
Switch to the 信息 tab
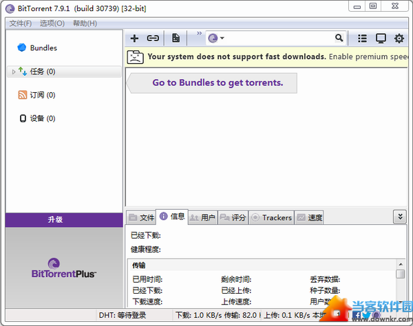click(172, 217)
